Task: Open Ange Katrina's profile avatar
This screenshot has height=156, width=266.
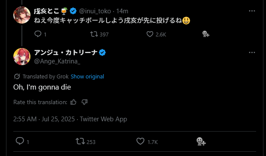Action: click(22, 57)
